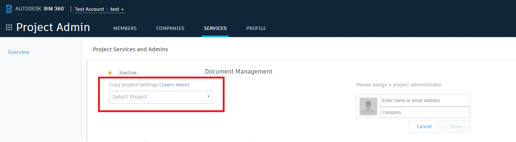Click the Test Account breadcrumb
This screenshot has height=142, width=516.
(x=89, y=9)
